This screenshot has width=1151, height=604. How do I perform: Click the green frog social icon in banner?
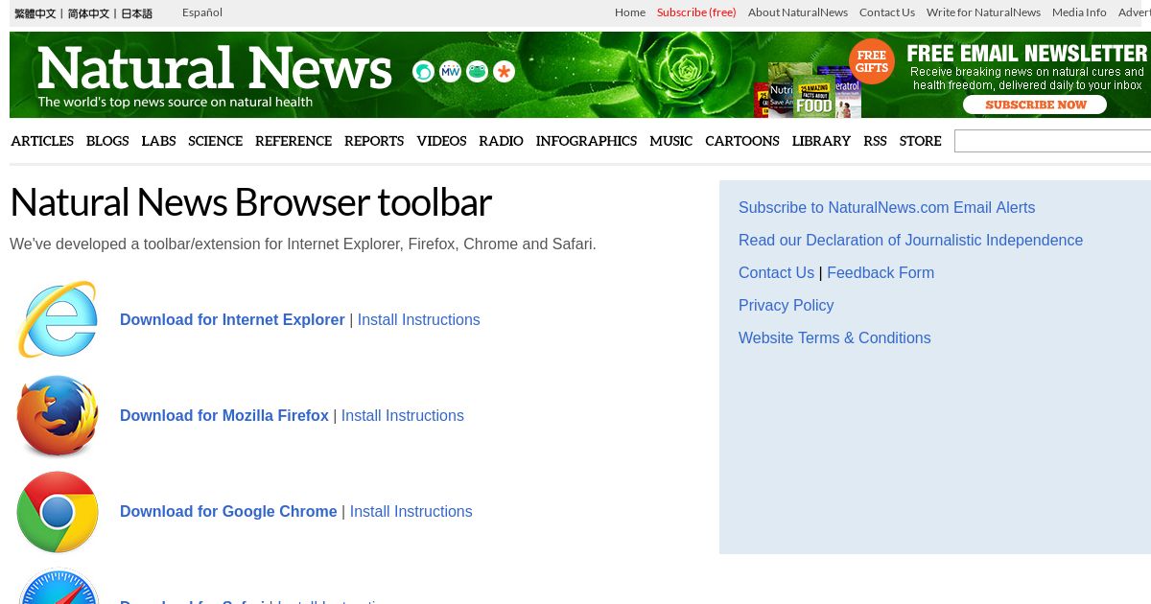pos(477,72)
